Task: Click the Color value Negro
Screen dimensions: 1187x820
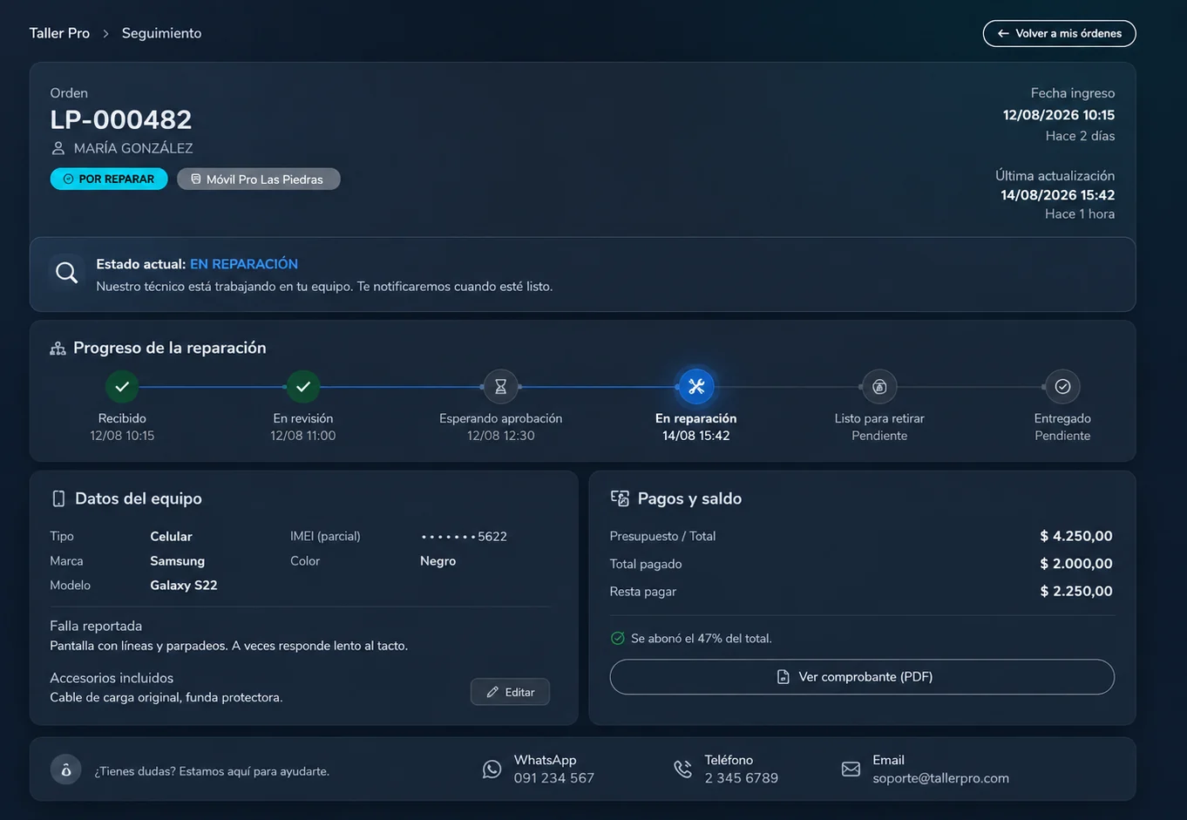Action: pos(437,561)
